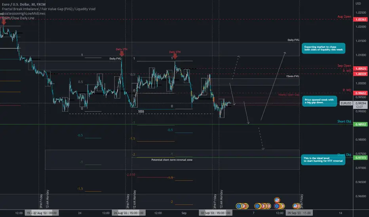The image size is (369, 217).
Task: Select the AsiaSessionHighLowMidLines indicator legend
Action: pos(24,13)
